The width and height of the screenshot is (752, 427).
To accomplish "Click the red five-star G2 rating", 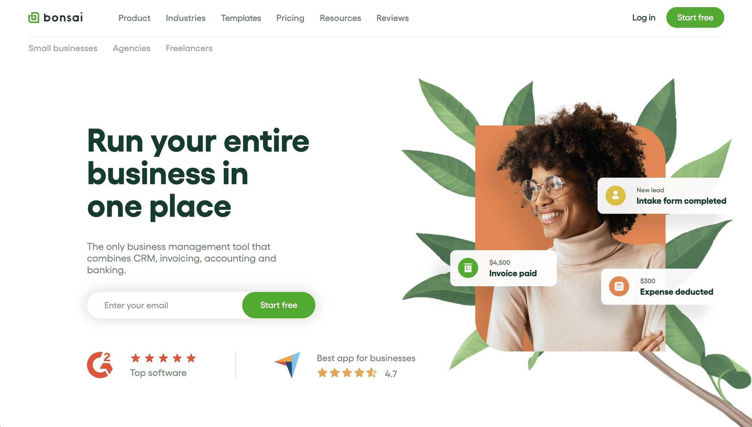I will point(163,358).
